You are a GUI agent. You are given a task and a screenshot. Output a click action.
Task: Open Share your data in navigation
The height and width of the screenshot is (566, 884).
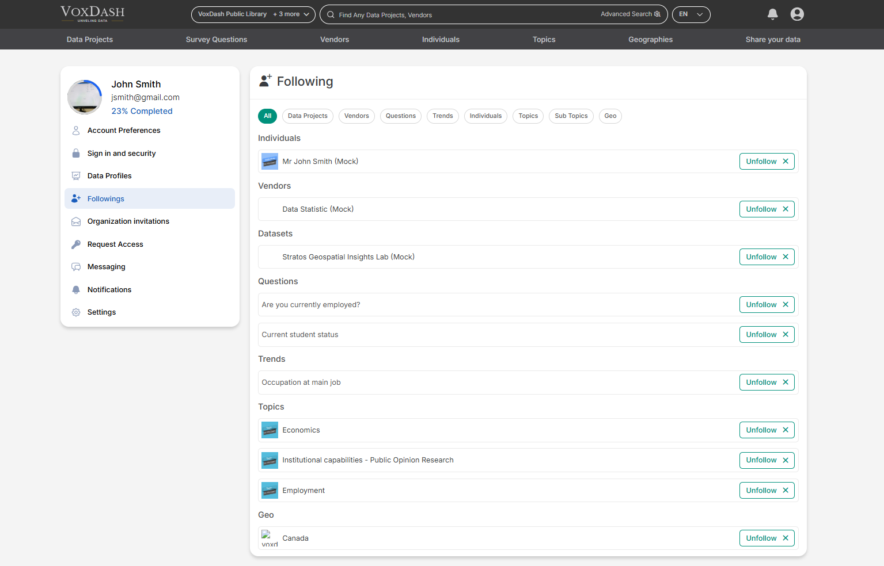773,40
